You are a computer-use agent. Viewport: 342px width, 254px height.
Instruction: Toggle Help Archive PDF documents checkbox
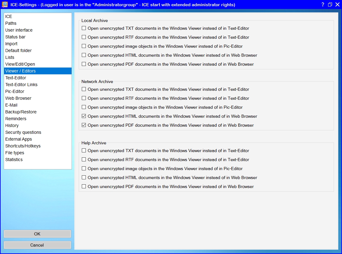point(84,187)
